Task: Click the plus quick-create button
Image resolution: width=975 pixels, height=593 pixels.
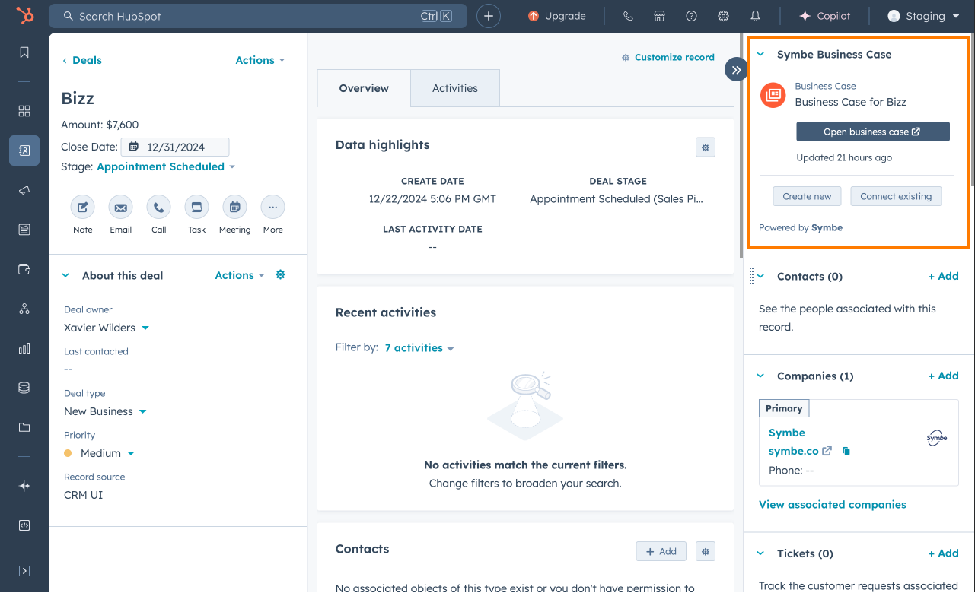Action: pyautogui.click(x=489, y=16)
